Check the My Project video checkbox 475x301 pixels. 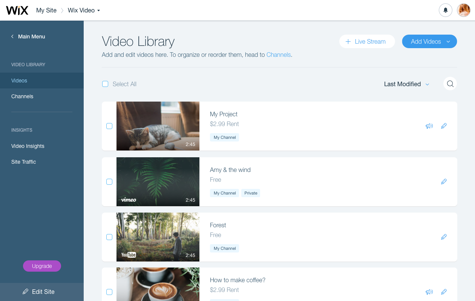tap(109, 126)
